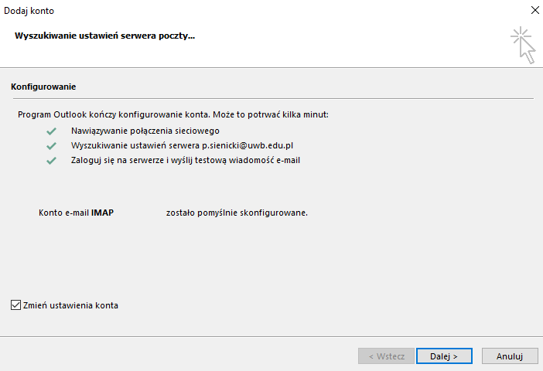This screenshot has height=371, width=543.
Task: Click the p.sienicki@uwb.edu.pl server search step
Action: click(x=182, y=145)
